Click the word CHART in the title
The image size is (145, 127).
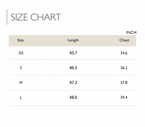(x=46, y=17)
